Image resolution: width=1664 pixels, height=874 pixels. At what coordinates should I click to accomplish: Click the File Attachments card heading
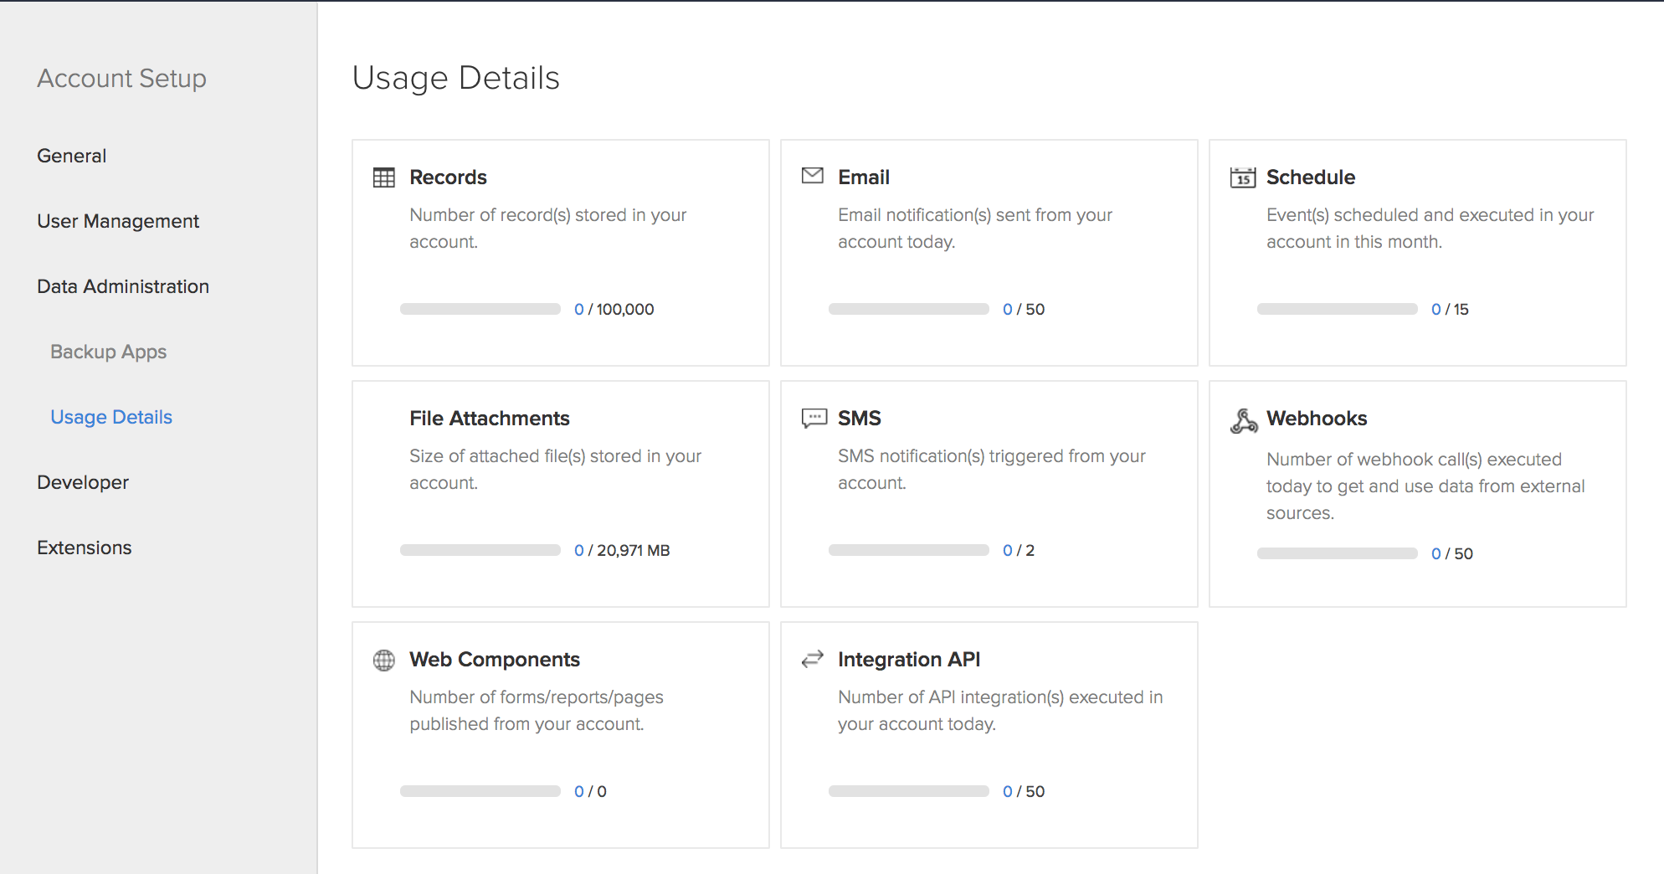tap(489, 418)
